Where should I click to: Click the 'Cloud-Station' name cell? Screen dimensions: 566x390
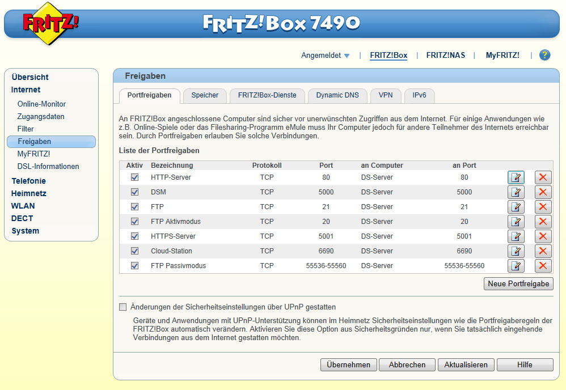pos(171,251)
